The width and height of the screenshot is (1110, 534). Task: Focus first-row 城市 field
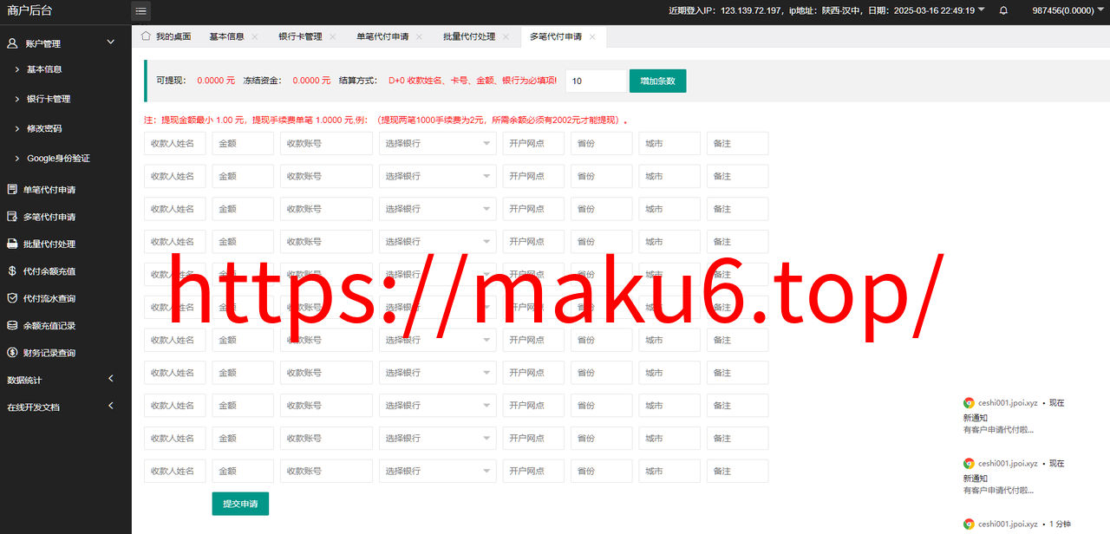(x=669, y=143)
